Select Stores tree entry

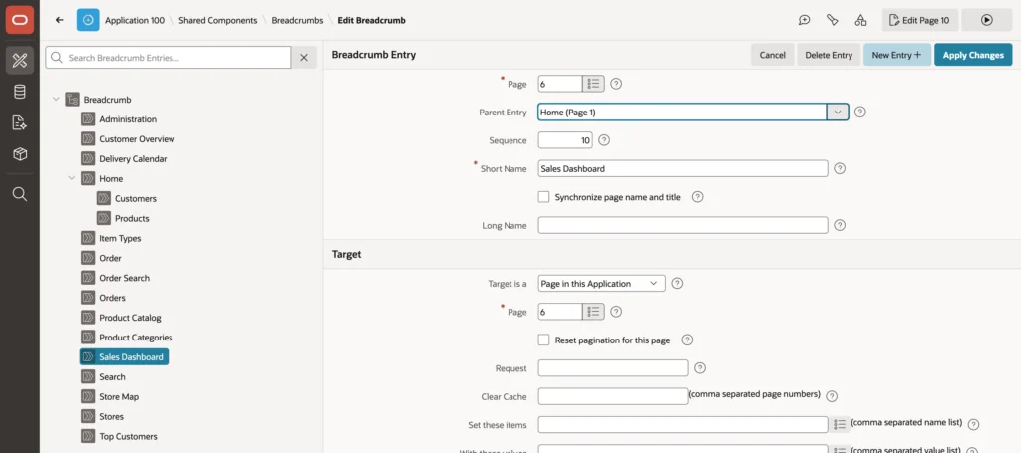pyautogui.click(x=111, y=416)
